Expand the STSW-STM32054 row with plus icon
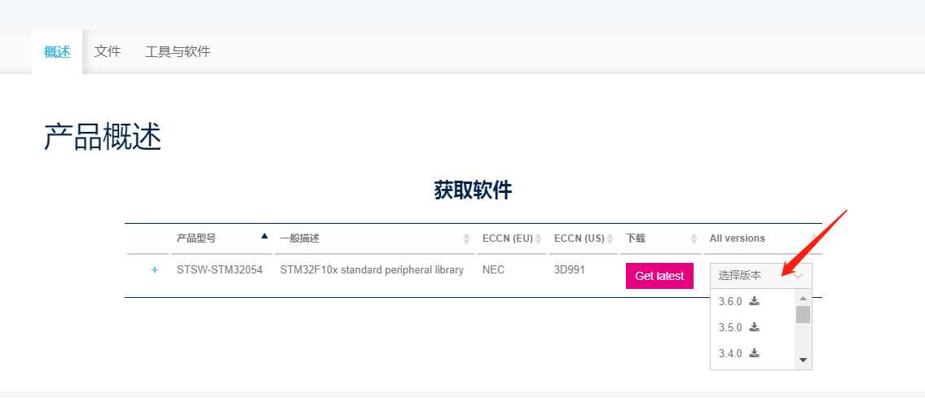The image size is (925, 398). pos(155,269)
